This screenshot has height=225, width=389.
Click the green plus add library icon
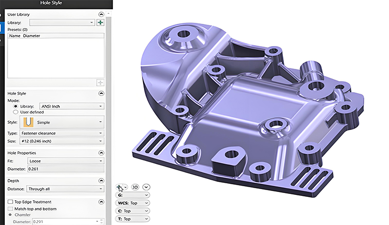click(x=100, y=22)
